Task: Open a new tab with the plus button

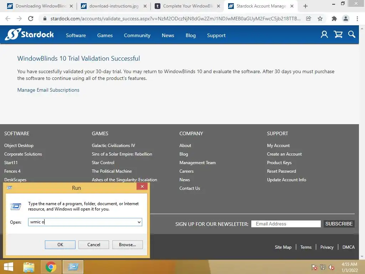Action: 305,6
